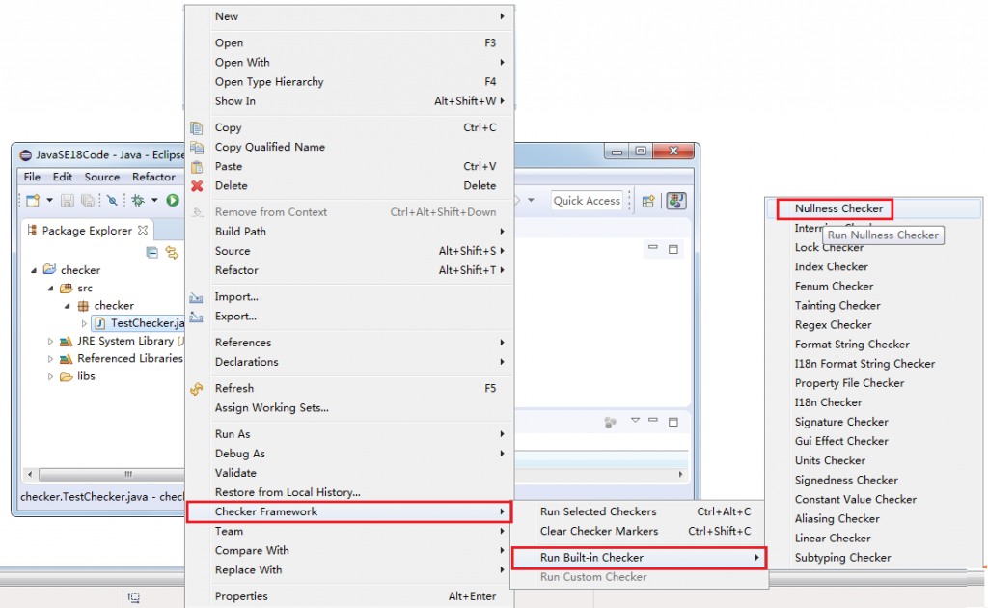Click the Package Explorer horizontal scrollbar
Screen dimensions: 988x608
pos(105,474)
